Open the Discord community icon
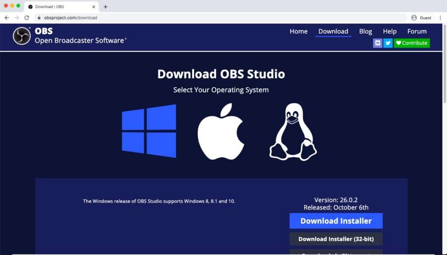Screen dimensions: 447x255 pyautogui.click(x=377, y=43)
